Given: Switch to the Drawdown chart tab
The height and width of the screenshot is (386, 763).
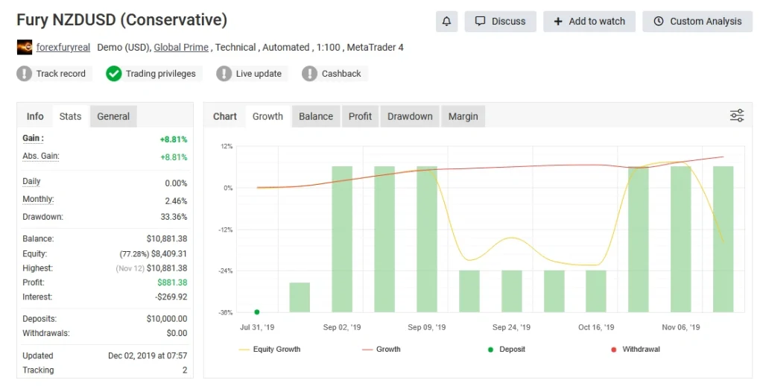Looking at the screenshot, I should coord(410,116).
